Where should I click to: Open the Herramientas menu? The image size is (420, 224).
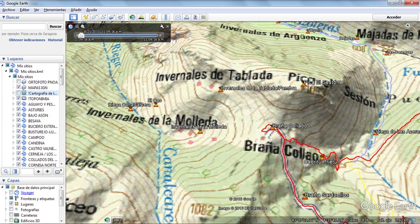tap(55, 10)
